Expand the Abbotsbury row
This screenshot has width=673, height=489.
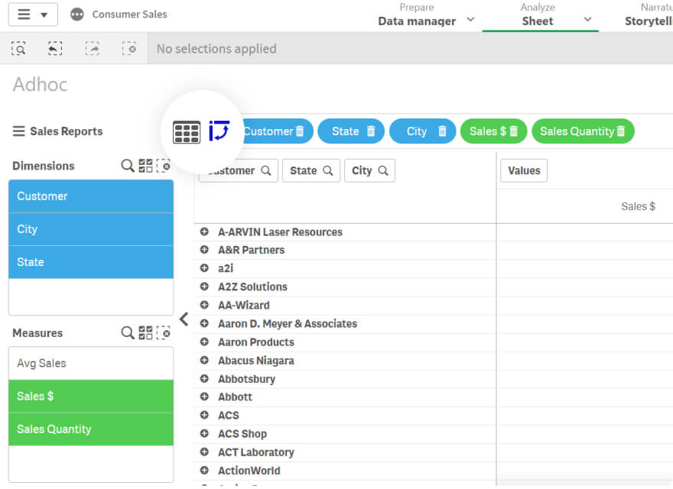coord(204,379)
